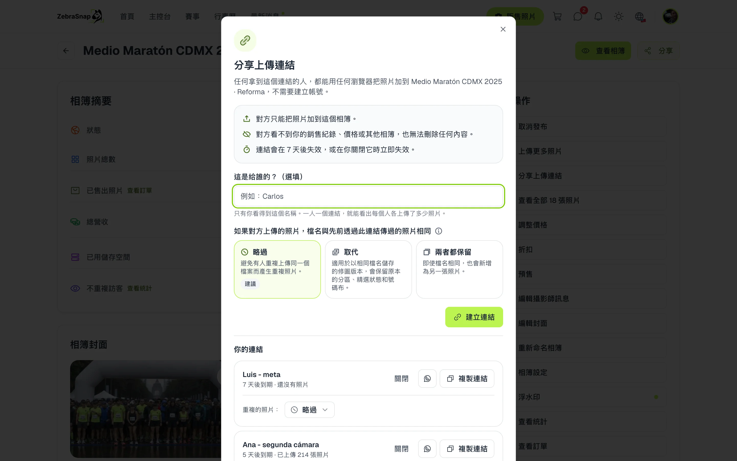Viewport: 737px width, 461px height.
Task: Click the album cover photo thumbnail
Action: pos(146,409)
